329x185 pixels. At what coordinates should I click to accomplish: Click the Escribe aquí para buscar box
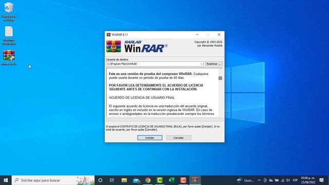click(53, 180)
